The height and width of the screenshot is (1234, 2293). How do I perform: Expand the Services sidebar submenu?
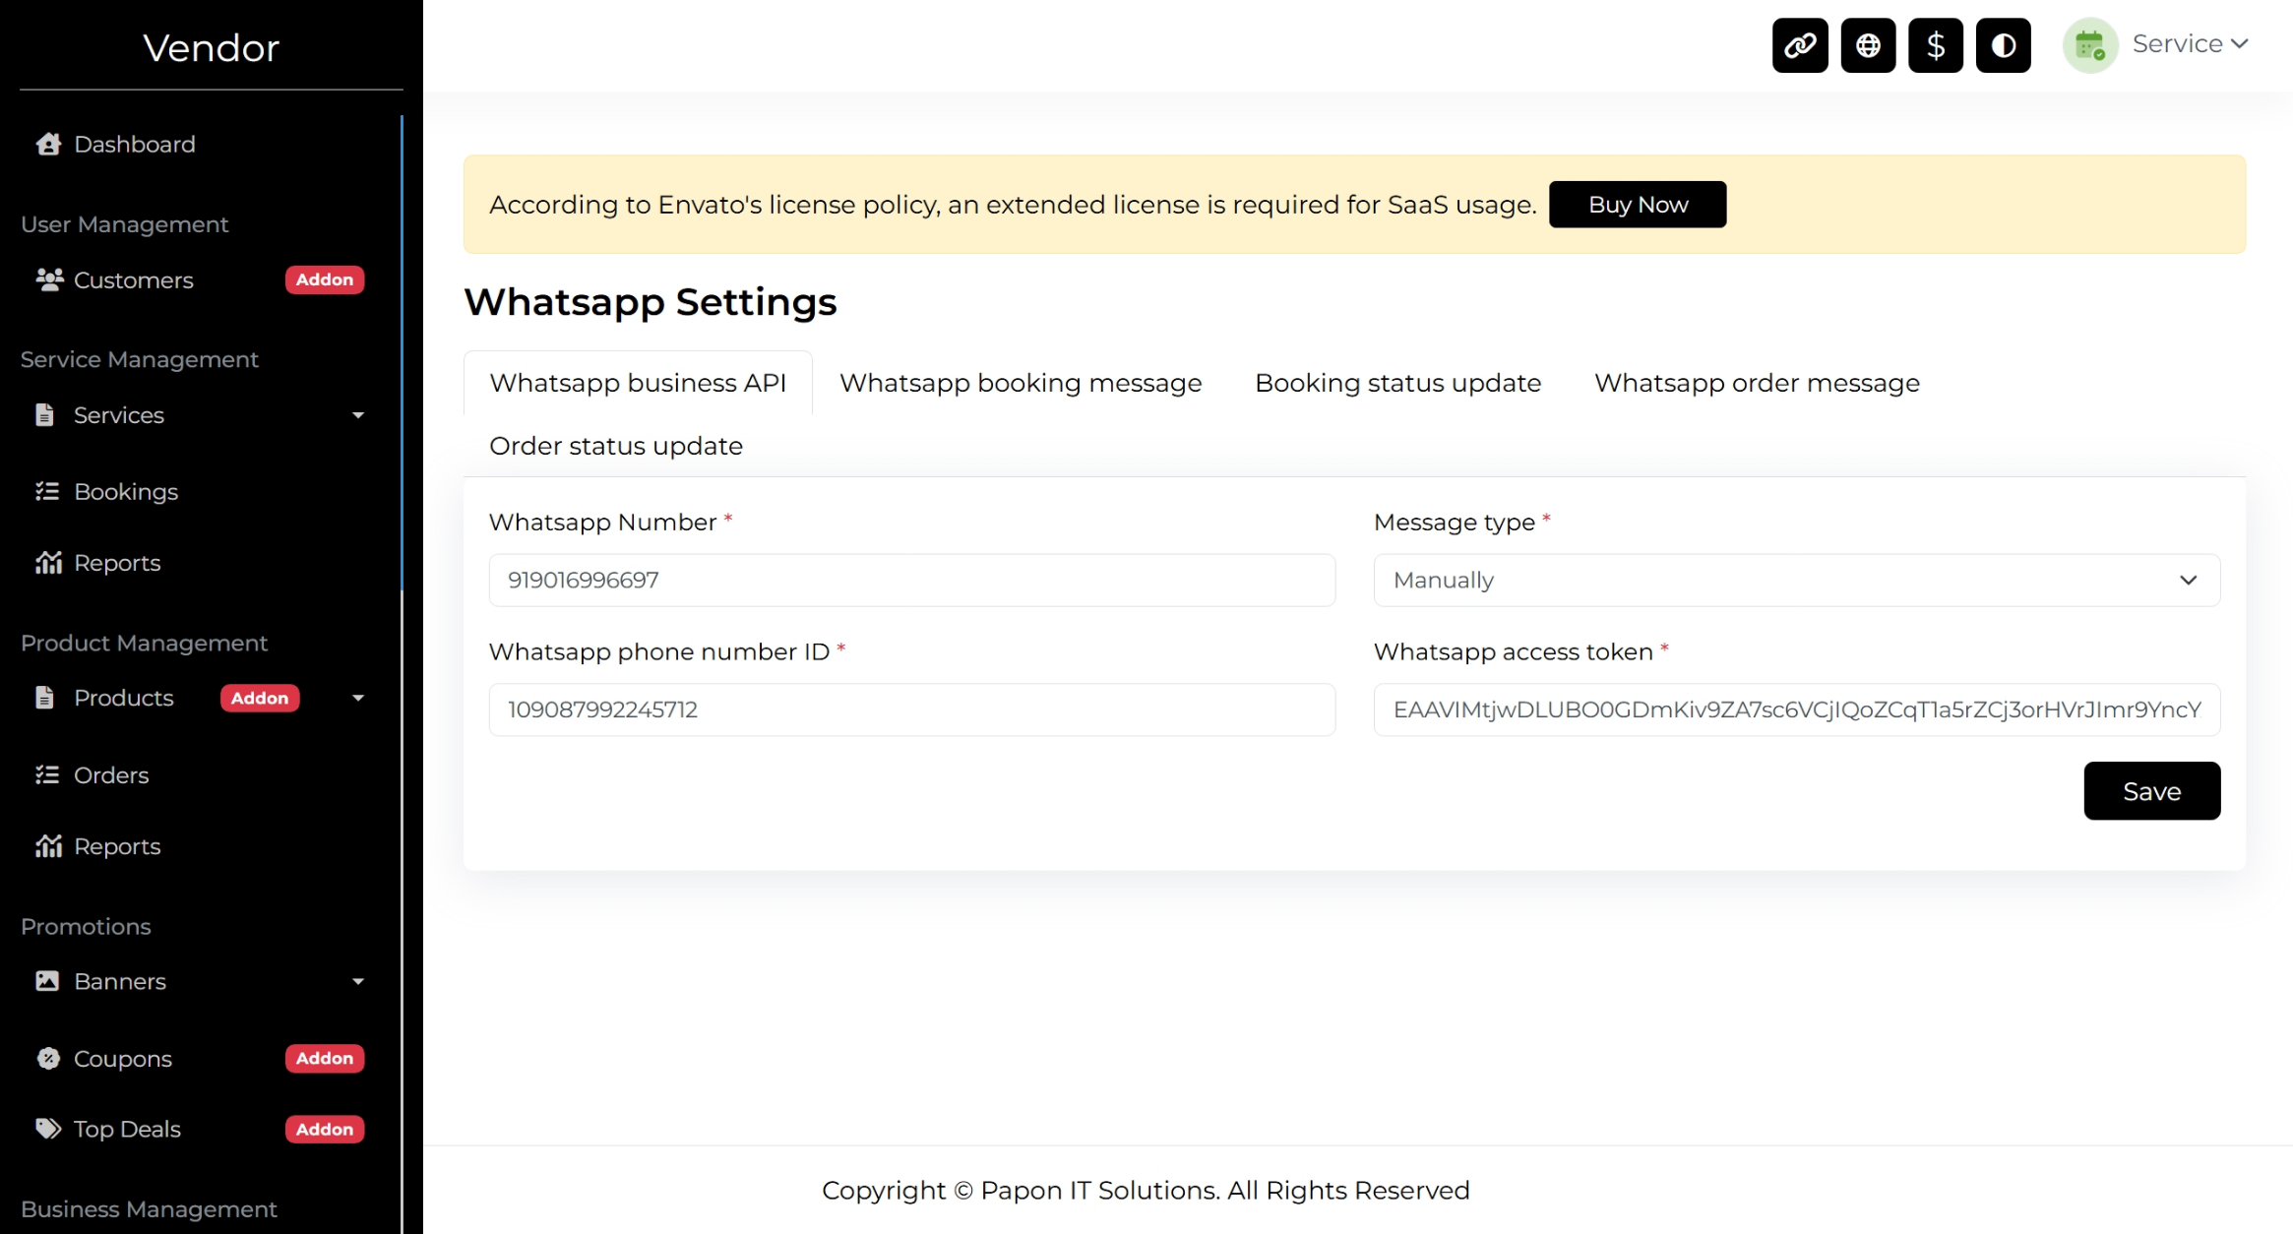click(358, 416)
